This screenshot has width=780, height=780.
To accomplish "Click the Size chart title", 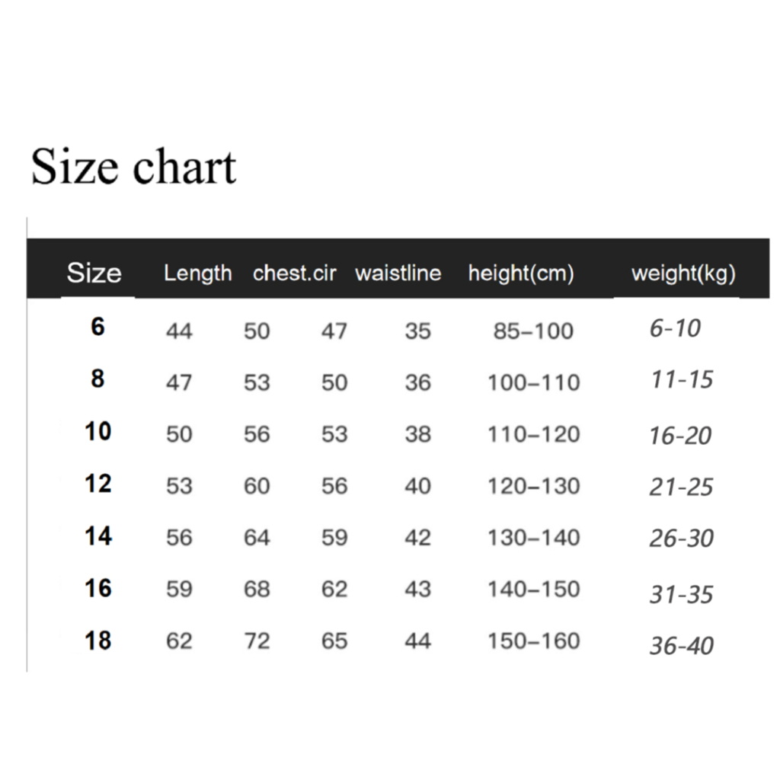I will 133,167.
